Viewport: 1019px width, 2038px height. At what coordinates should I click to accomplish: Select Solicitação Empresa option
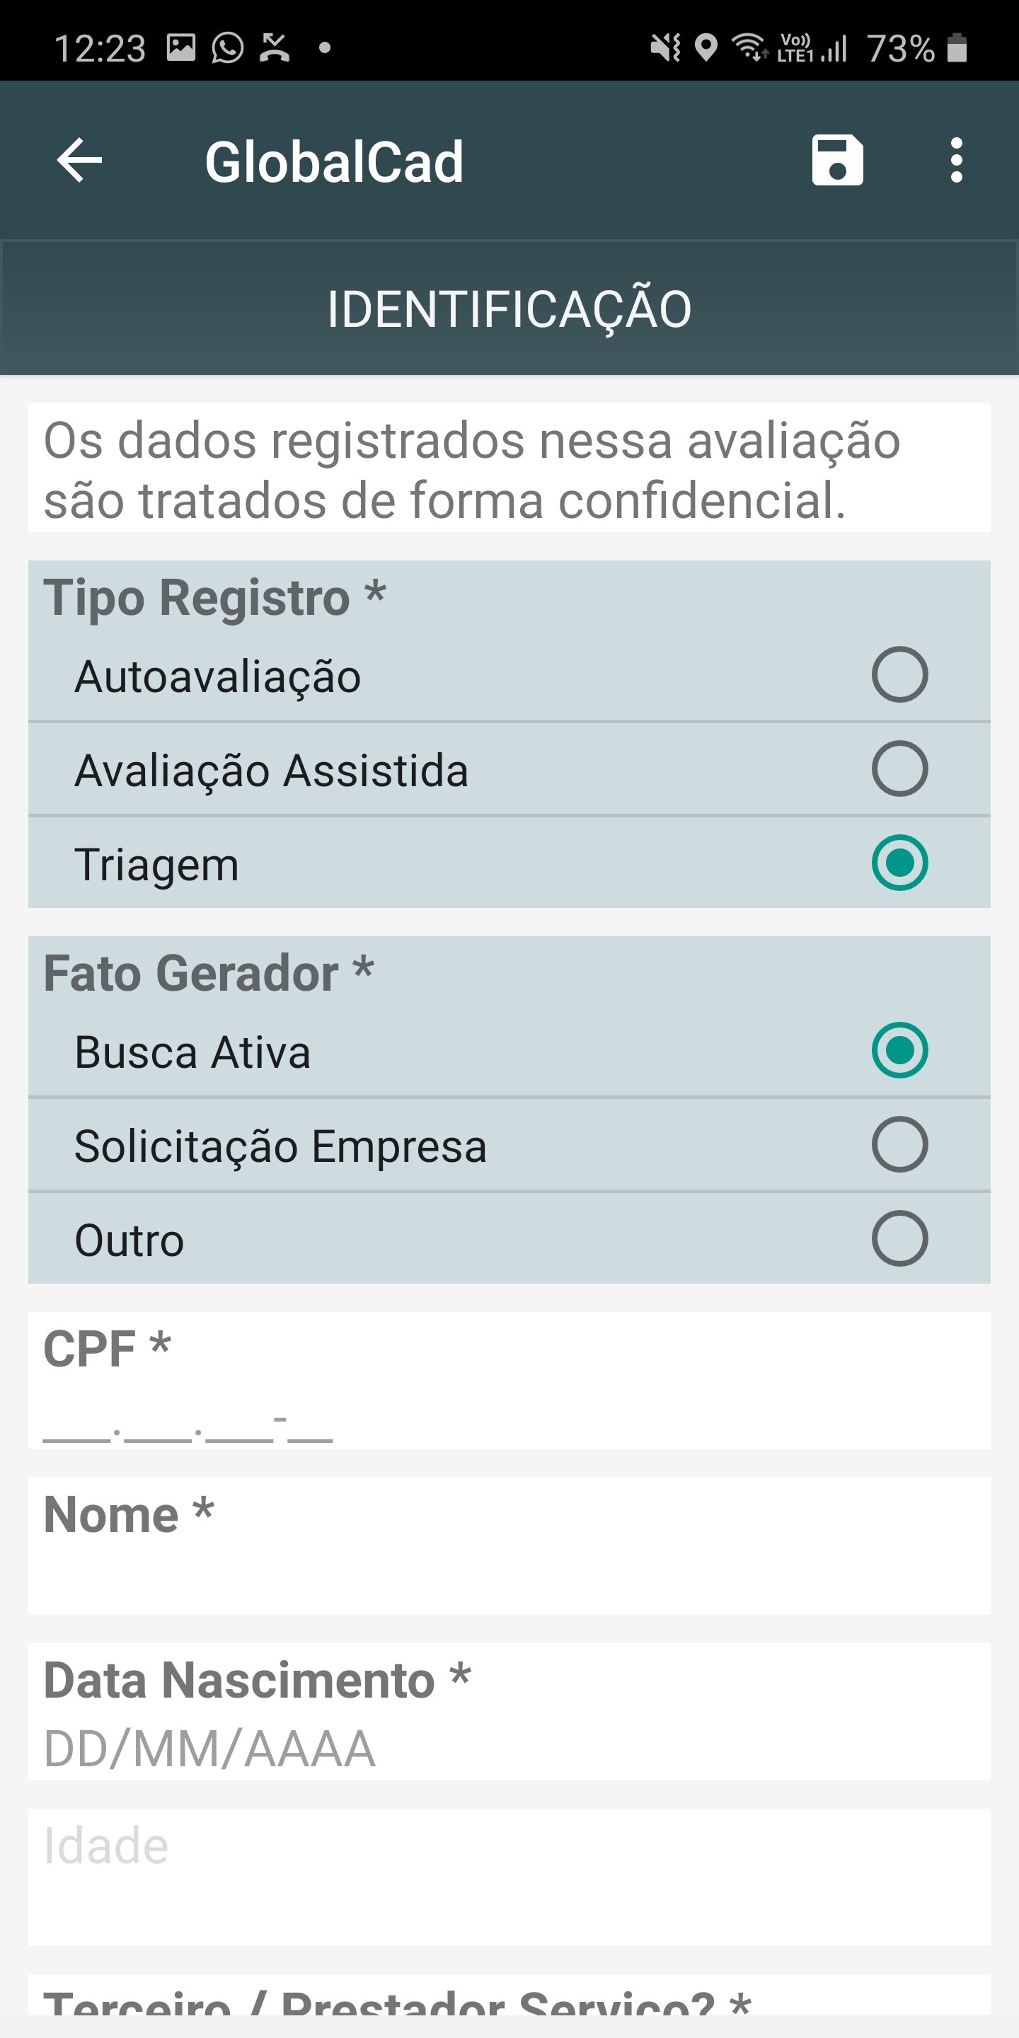coord(899,1144)
